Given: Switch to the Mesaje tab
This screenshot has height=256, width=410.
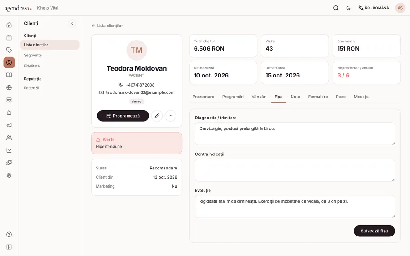Looking at the screenshot, I should coord(361,97).
